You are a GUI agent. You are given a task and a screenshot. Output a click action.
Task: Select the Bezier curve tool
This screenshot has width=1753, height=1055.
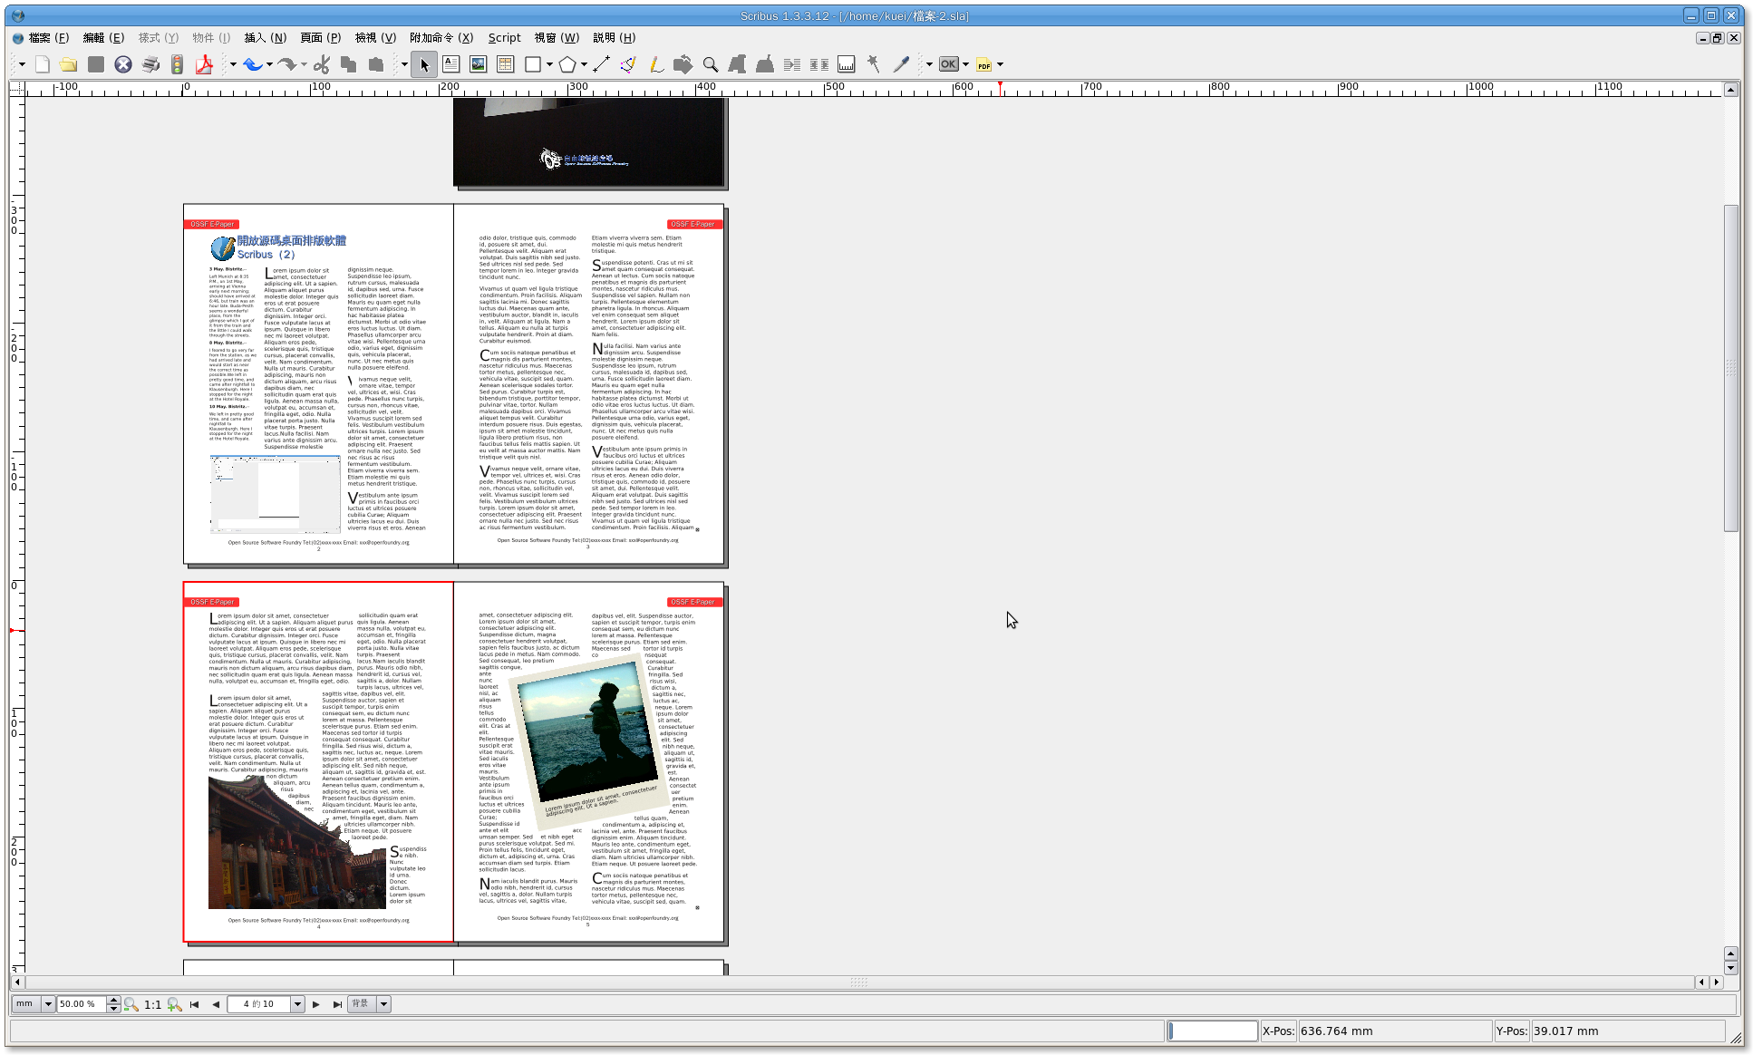pos(628,64)
